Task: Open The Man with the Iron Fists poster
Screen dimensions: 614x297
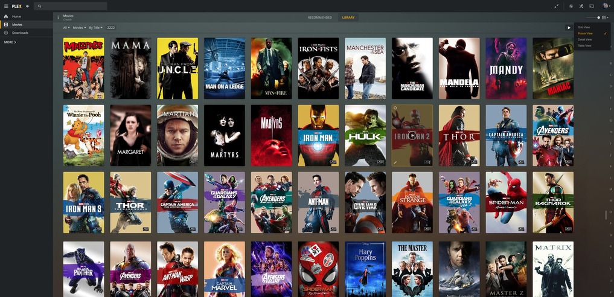Action: coord(318,68)
